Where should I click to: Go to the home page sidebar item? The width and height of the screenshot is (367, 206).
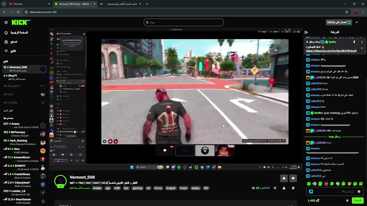coord(16,33)
